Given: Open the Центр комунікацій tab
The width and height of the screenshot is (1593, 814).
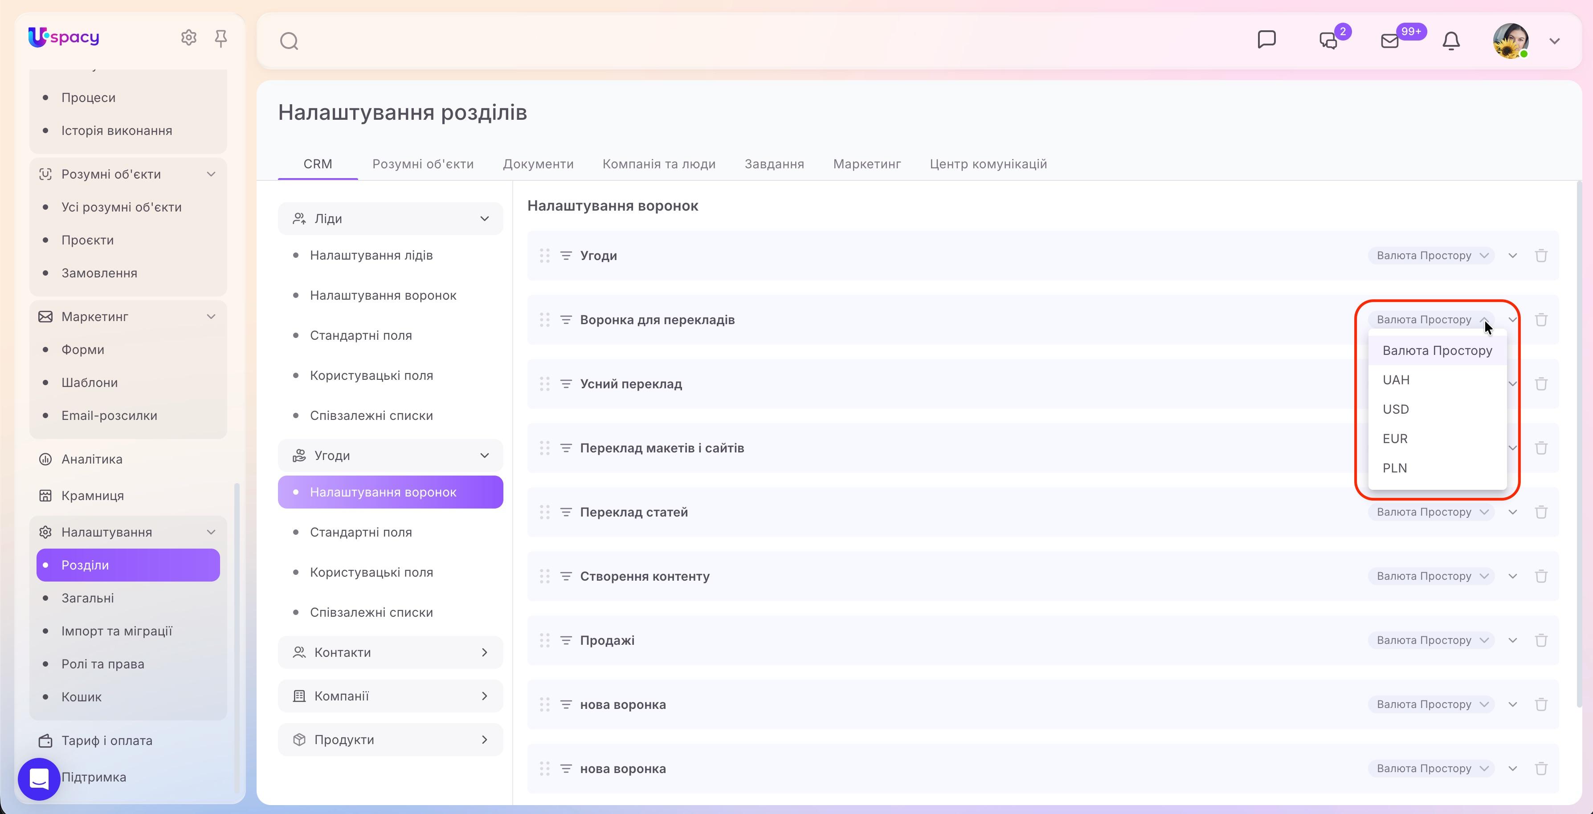Looking at the screenshot, I should coord(988,164).
